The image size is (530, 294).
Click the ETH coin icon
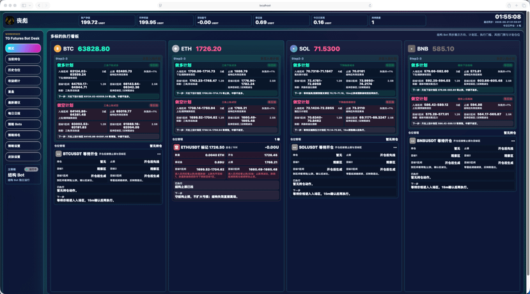point(175,49)
